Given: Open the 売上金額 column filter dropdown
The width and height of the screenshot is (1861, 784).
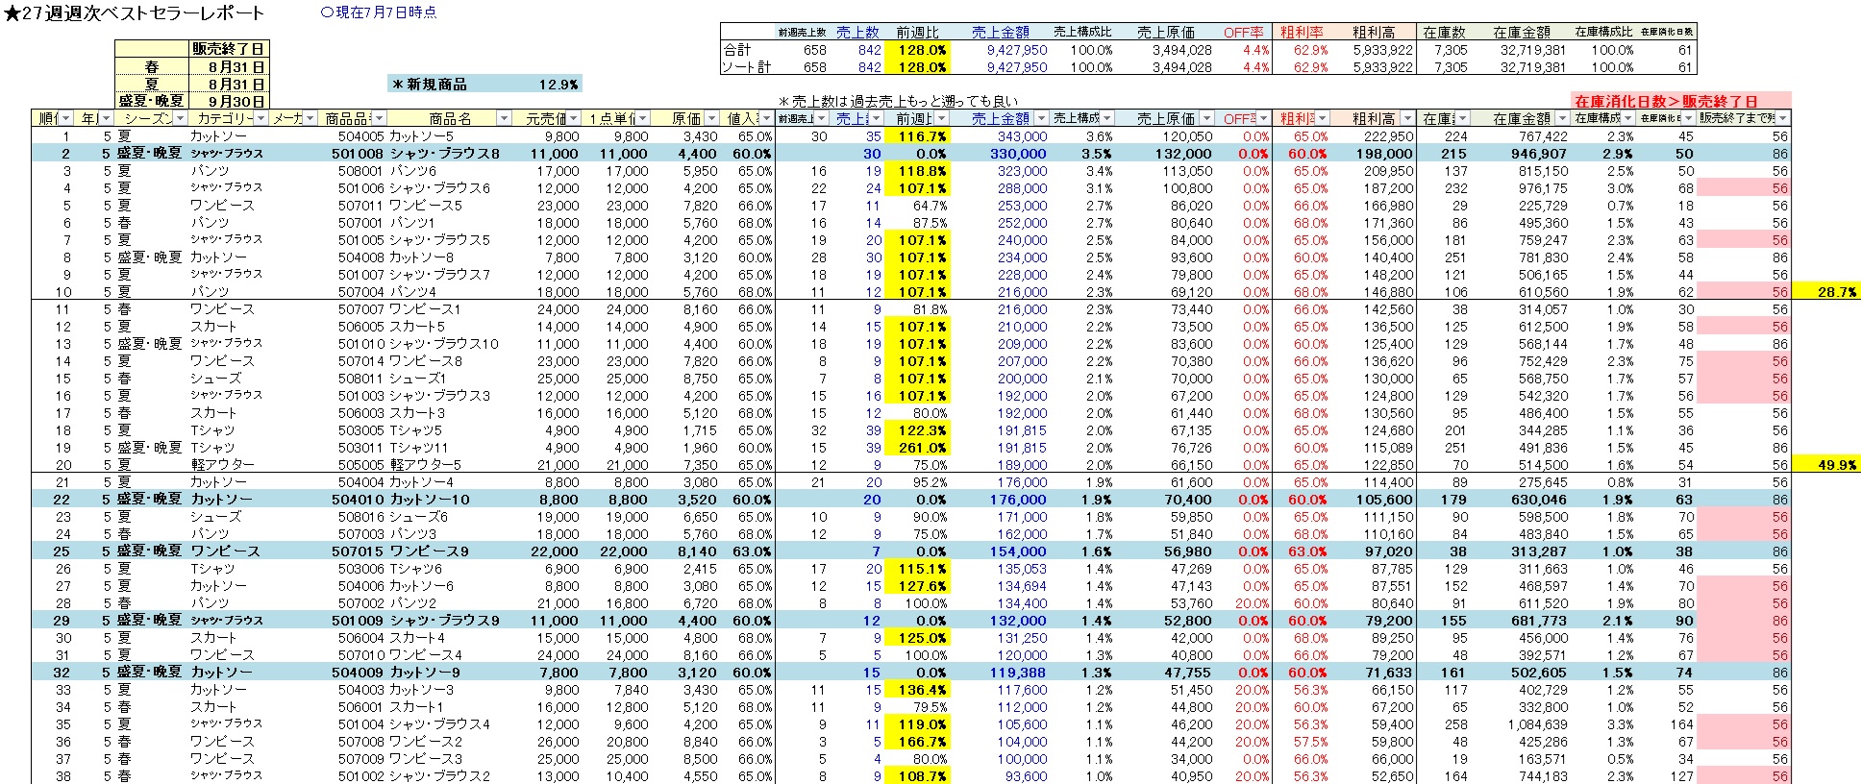Looking at the screenshot, I should click(x=1039, y=118).
